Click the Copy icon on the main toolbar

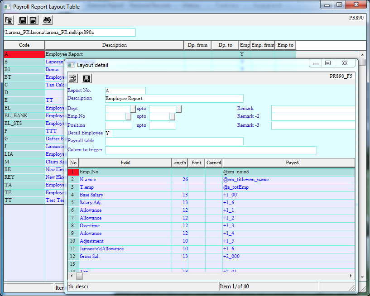[x=9, y=20]
